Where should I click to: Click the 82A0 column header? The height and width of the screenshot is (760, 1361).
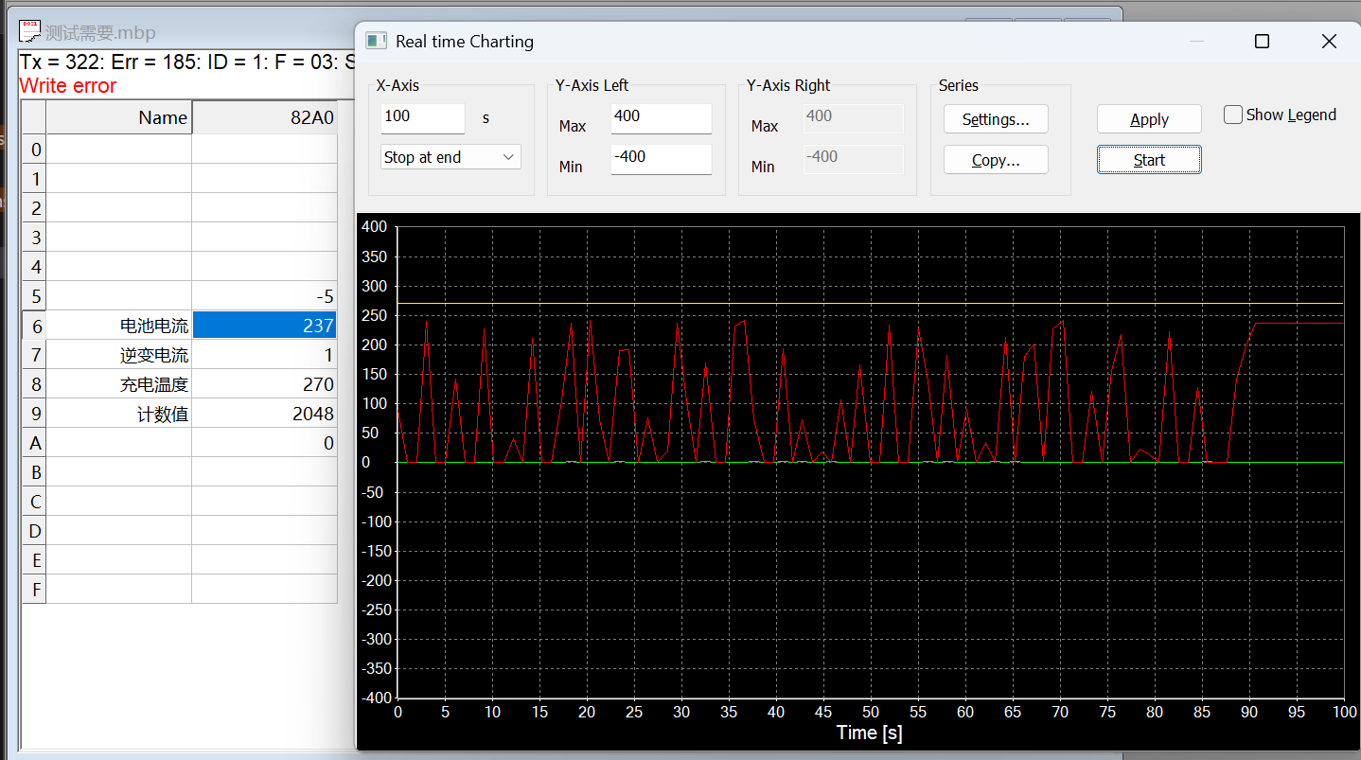pos(264,118)
